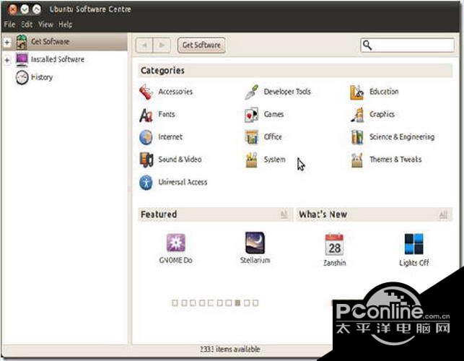Image resolution: width=464 pixels, height=361 pixels.
Task: Expand the Get Software tree node
Action: [7, 42]
